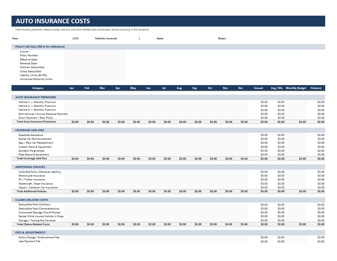This screenshot has width=337, height=261.
Task: Click the Collision Deductible: label
Action: pyautogui.click(x=32, y=67)
